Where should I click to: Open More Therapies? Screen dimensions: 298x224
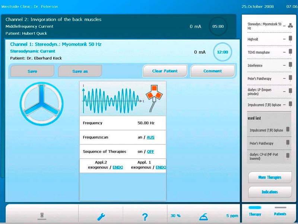tap(270, 177)
